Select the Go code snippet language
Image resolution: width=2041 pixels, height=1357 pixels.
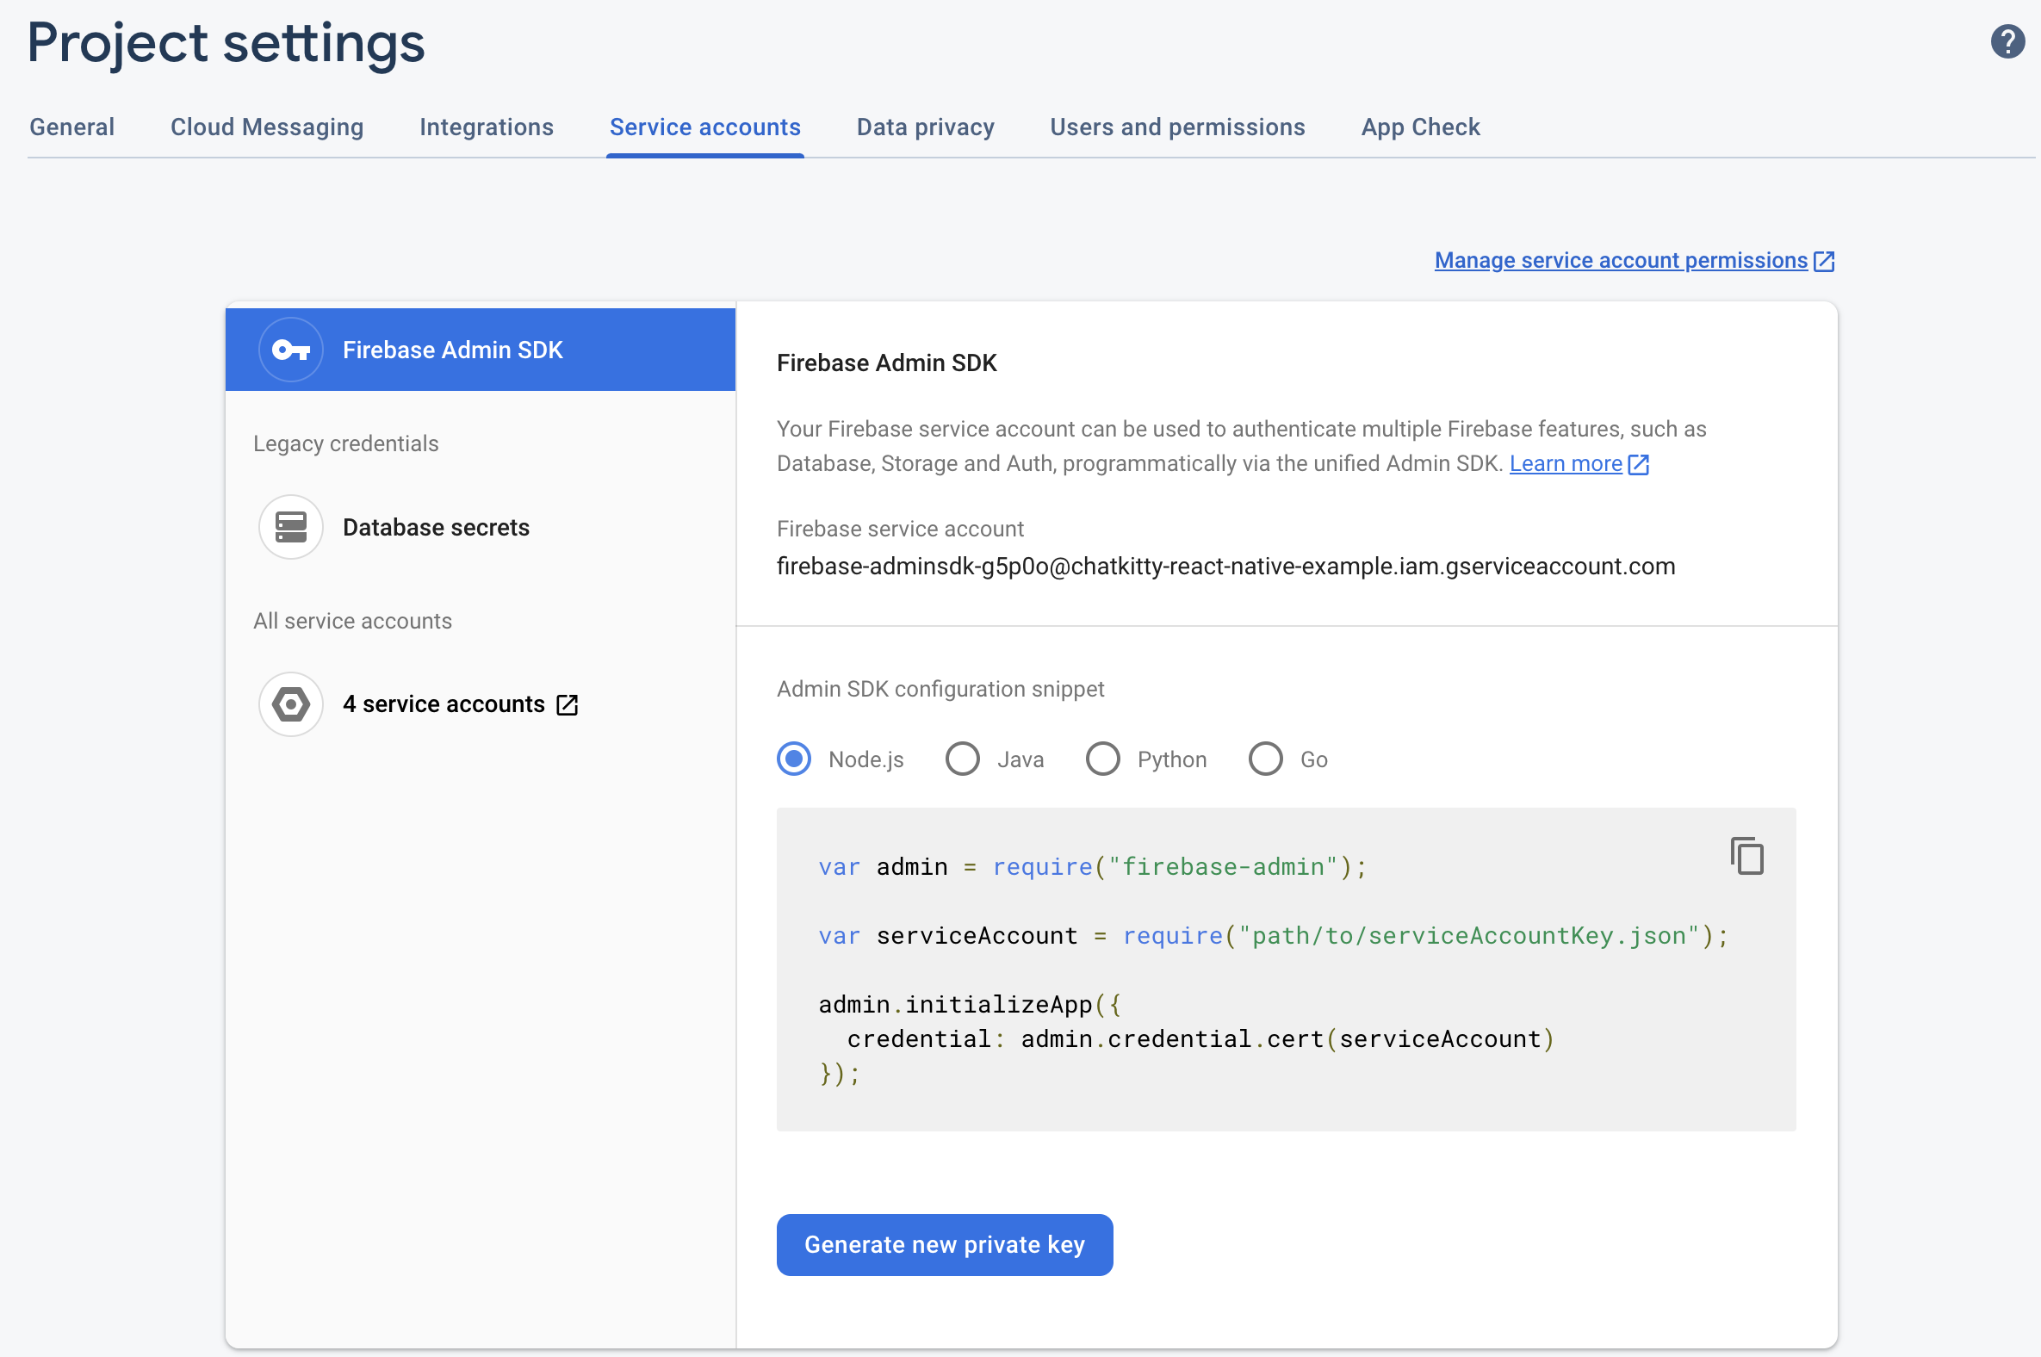pyautogui.click(x=1264, y=759)
